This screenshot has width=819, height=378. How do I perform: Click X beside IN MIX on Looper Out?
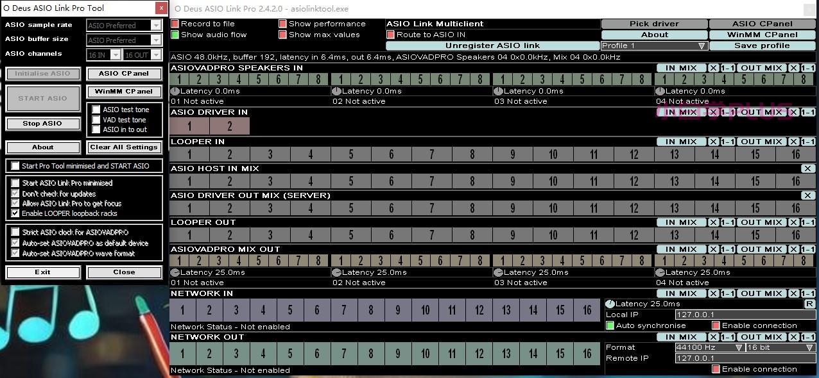[713, 222]
